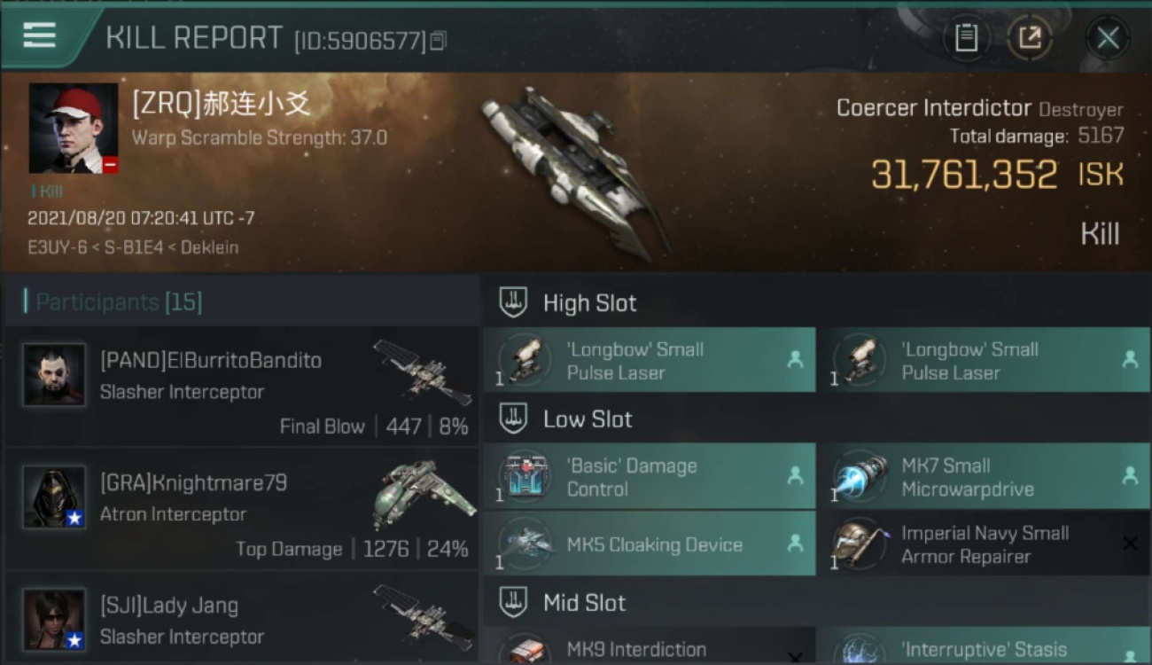Click the share export icon
Image resolution: width=1152 pixels, height=665 pixels.
tap(1030, 38)
